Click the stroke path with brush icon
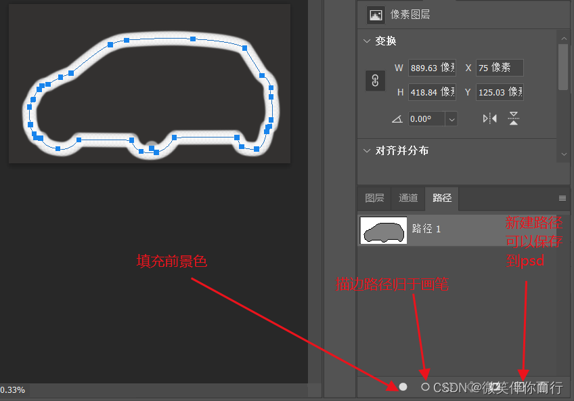This screenshot has height=401, width=574. click(x=425, y=387)
